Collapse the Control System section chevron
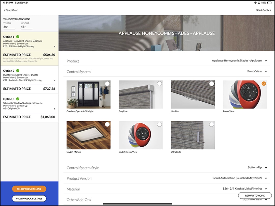 click(x=266, y=72)
